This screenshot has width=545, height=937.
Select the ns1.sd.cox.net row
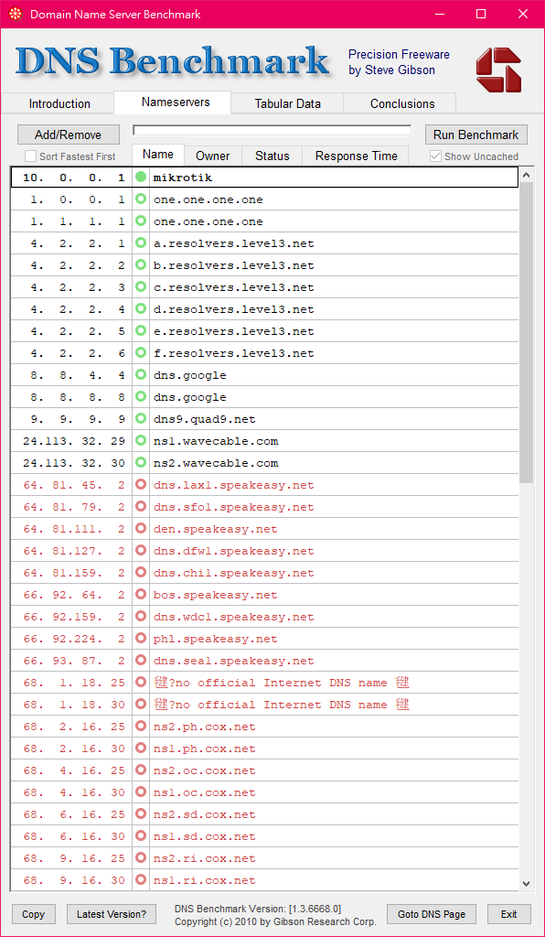tap(264, 836)
